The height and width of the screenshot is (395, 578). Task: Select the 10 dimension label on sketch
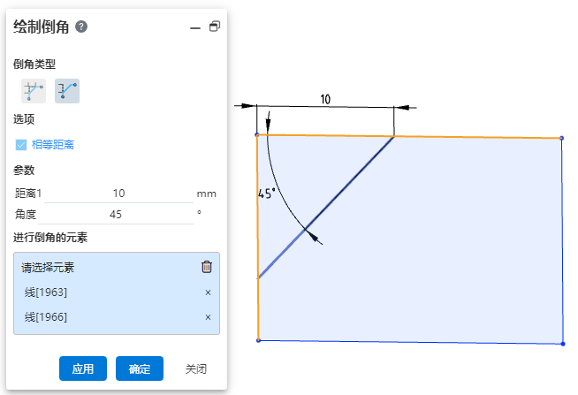[x=325, y=99]
